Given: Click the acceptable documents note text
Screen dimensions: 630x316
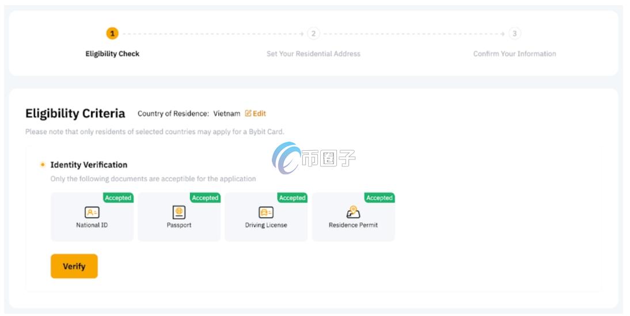Looking at the screenshot, I should click(x=153, y=178).
